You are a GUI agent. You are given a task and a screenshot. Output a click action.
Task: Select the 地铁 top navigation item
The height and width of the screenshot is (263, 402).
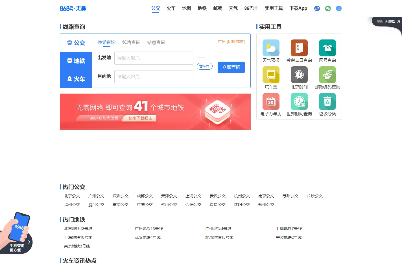(x=202, y=8)
